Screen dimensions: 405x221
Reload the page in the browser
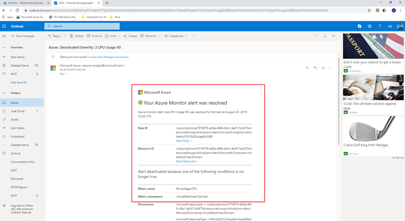pyautogui.click(x=17, y=10)
